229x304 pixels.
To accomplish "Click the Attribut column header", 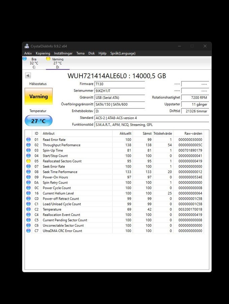I will click(77, 133).
